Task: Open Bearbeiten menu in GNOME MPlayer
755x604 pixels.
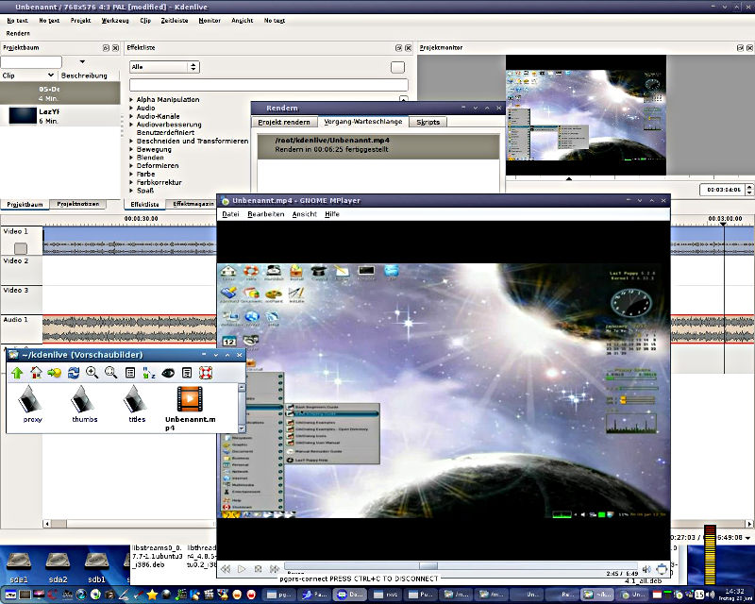Action: [x=266, y=214]
